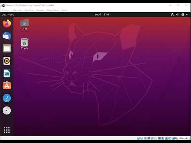Click VirtualBox display status icon
Viewport: 191px width, 143px height.
(x=159, y=138)
